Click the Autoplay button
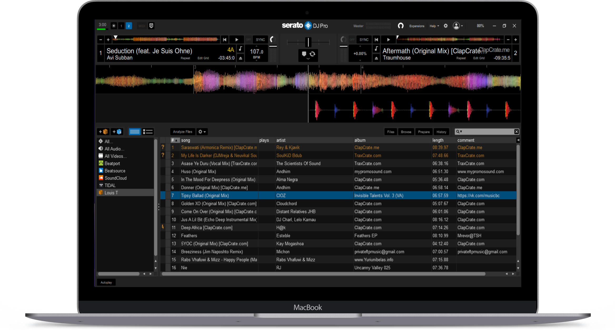Screen dimensions: 615x332 [106, 282]
